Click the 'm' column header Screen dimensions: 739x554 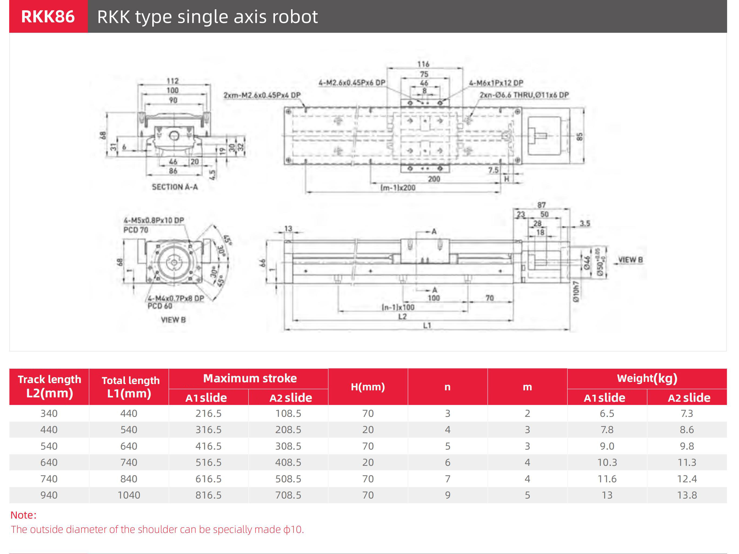click(527, 387)
